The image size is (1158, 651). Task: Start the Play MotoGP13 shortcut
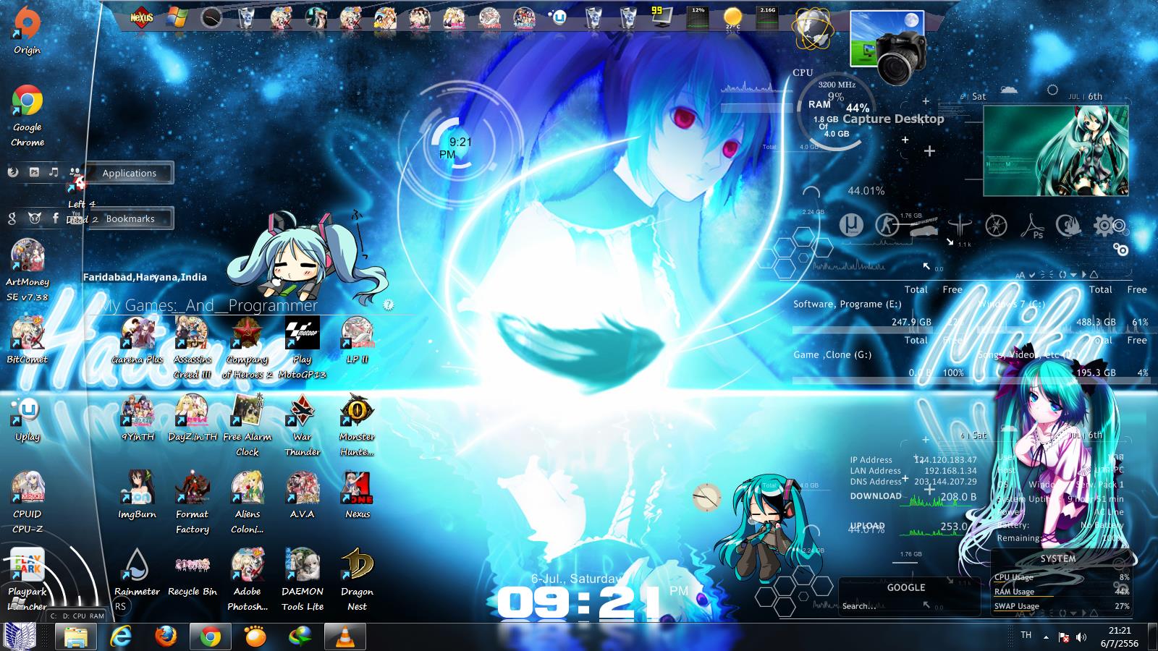click(x=302, y=347)
